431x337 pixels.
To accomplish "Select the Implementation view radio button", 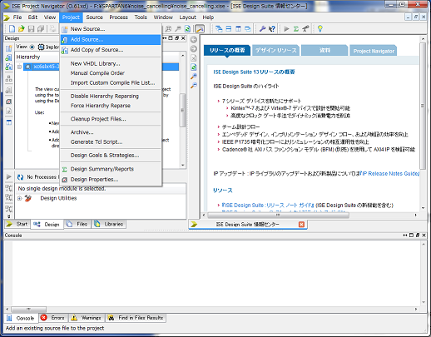I will tap(32, 47).
